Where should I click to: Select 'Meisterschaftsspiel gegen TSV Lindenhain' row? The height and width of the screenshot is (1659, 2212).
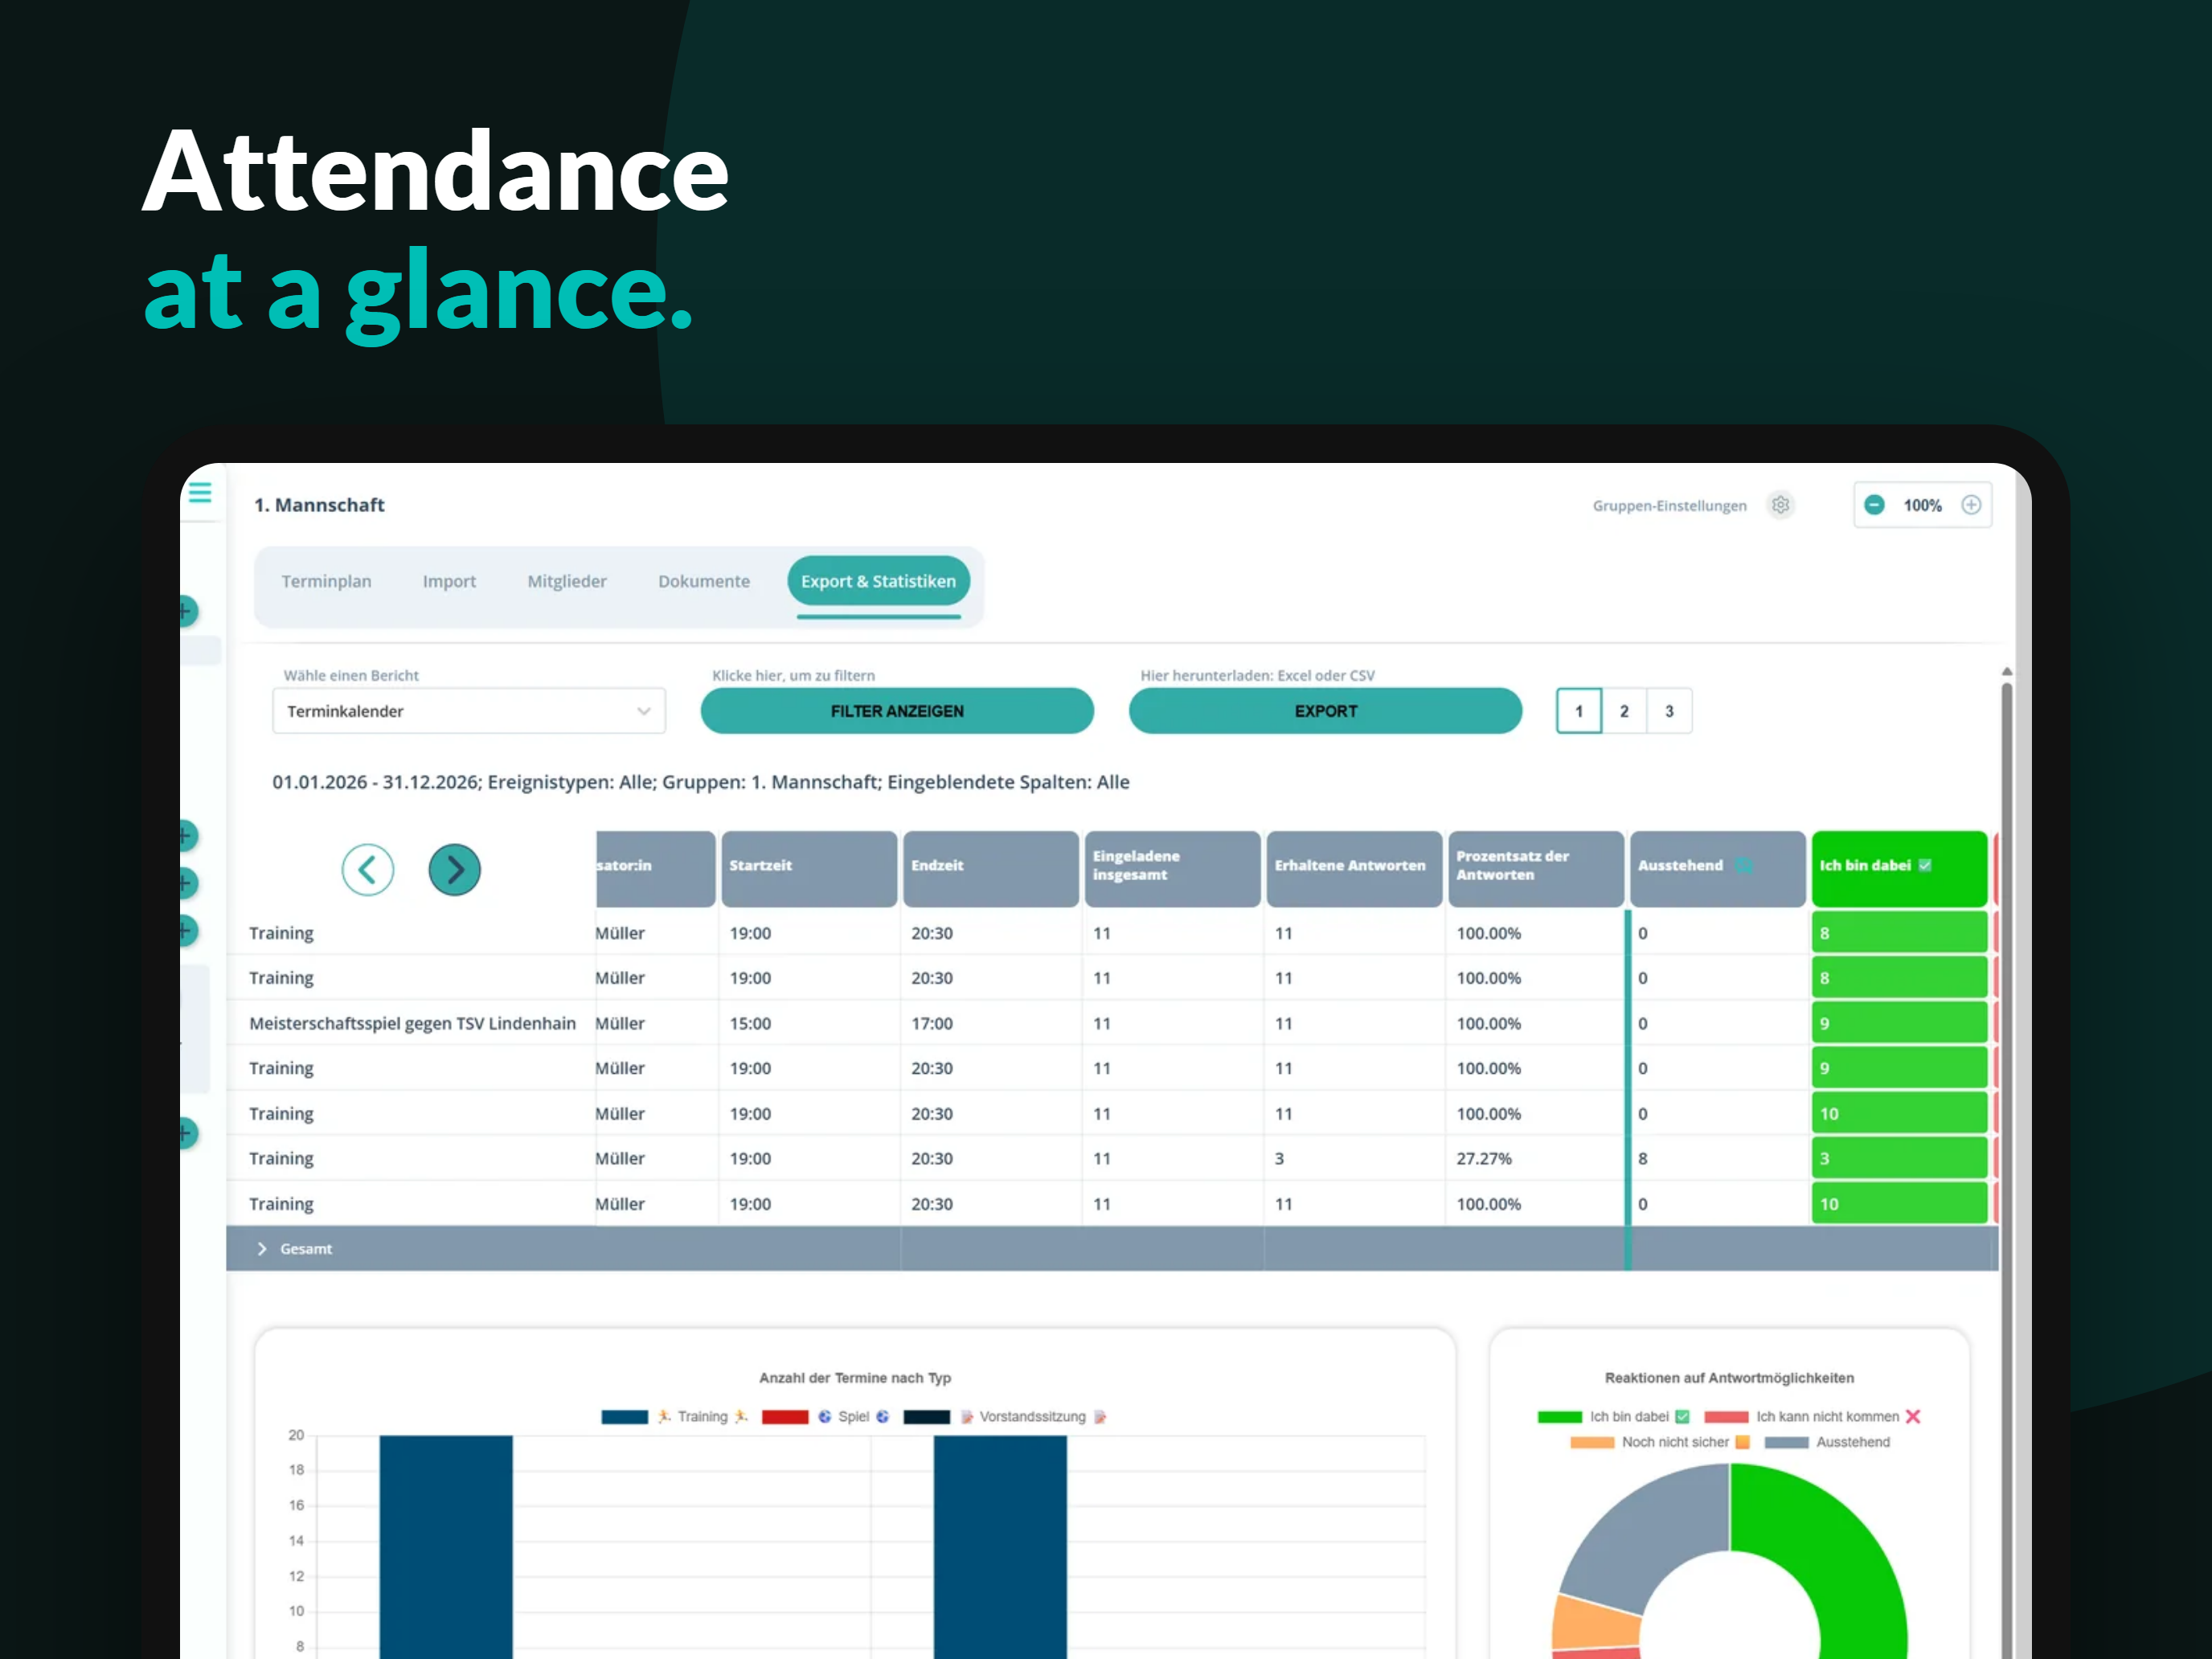point(1110,1023)
